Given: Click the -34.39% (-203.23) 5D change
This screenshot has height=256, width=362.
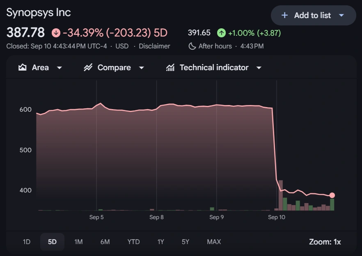Looking at the screenshot, I should (x=115, y=33).
